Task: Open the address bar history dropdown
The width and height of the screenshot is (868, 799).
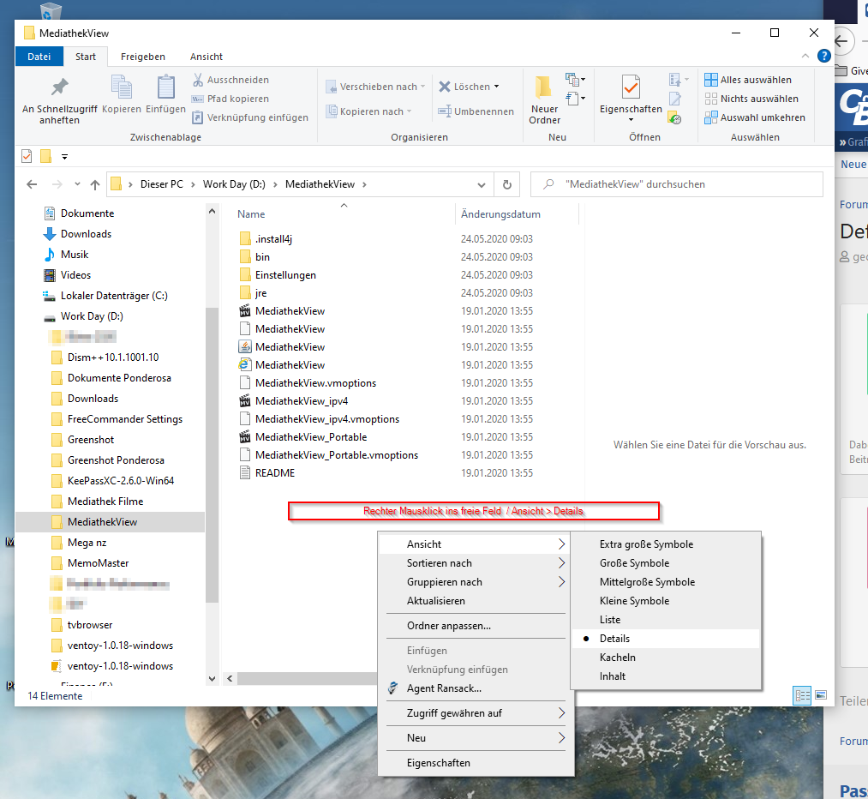Action: click(482, 184)
